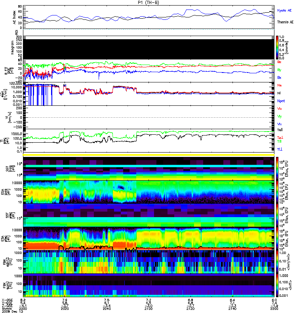
Task: Click the blue Ti perpendicular legend label
Action: [280, 149]
